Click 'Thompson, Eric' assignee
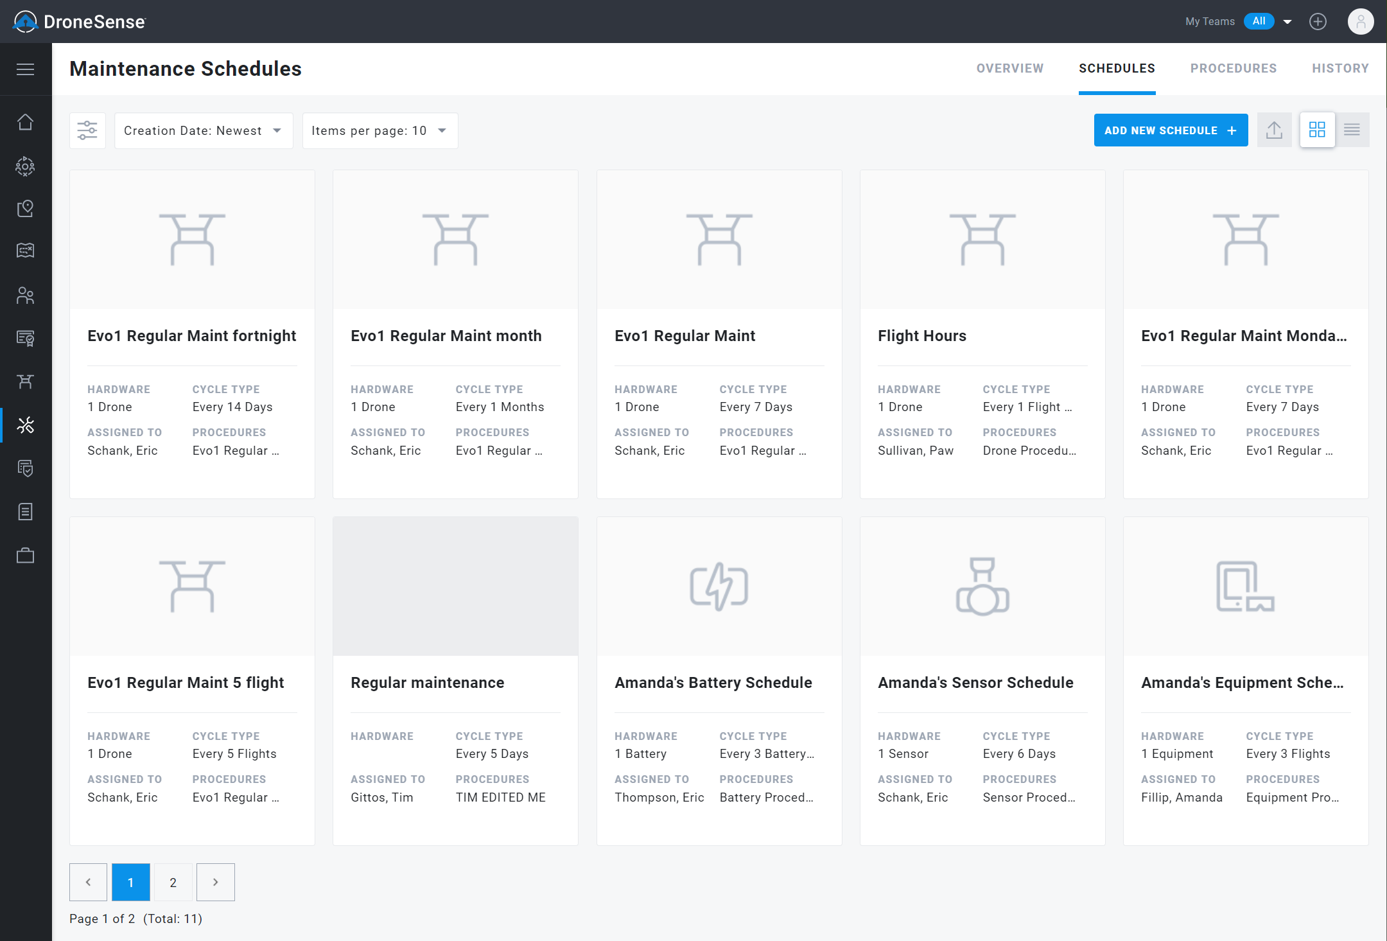1387x941 pixels. [659, 797]
